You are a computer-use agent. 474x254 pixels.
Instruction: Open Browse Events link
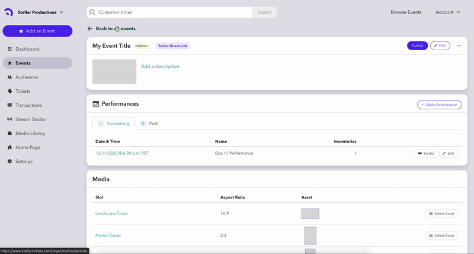(x=406, y=12)
